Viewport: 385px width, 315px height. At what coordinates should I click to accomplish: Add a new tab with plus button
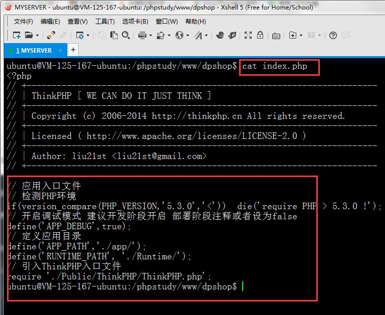(x=73, y=50)
